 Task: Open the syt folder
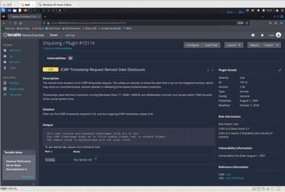point(11,56)
